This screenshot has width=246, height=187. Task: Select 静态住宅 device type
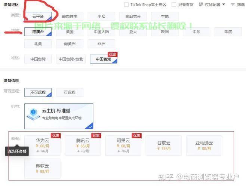(x=70, y=16)
